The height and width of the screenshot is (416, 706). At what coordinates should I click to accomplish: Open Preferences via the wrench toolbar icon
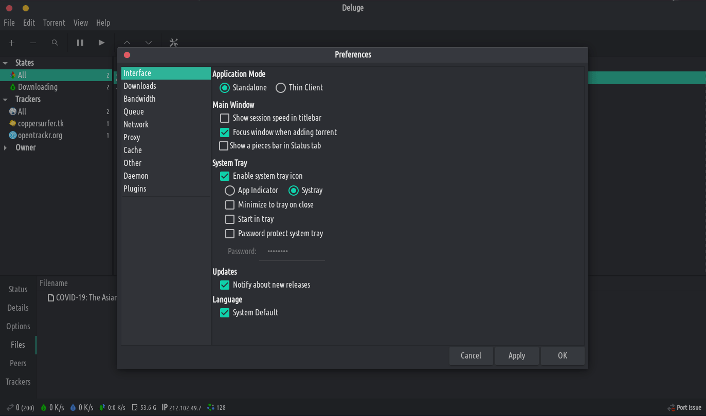tap(174, 43)
